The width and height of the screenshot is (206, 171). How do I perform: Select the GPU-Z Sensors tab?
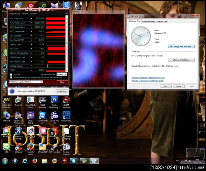[25, 13]
